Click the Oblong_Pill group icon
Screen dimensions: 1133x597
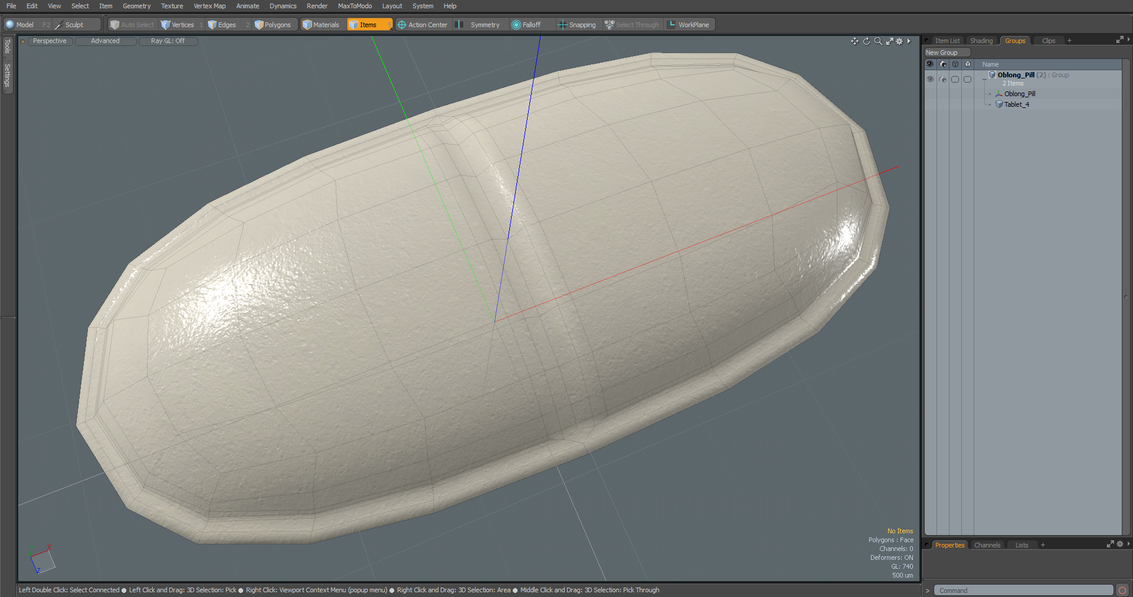992,75
